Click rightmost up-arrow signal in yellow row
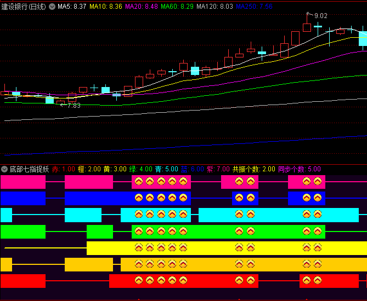367x301 pixels. (318, 247)
